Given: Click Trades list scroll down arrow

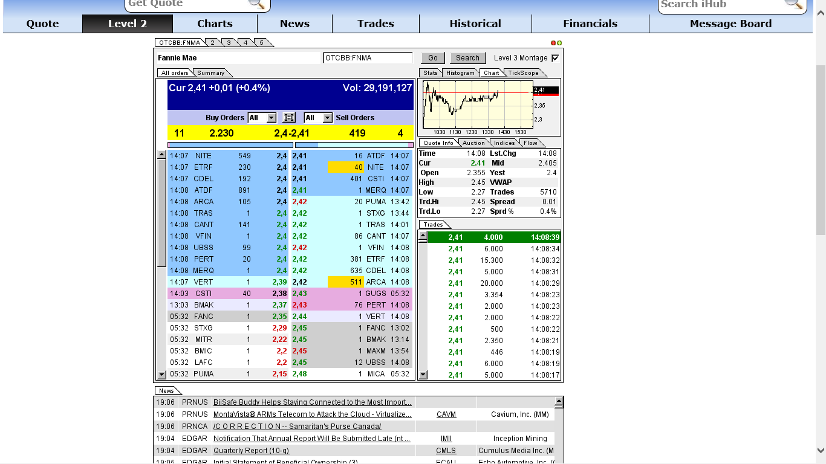Looking at the screenshot, I should point(423,375).
